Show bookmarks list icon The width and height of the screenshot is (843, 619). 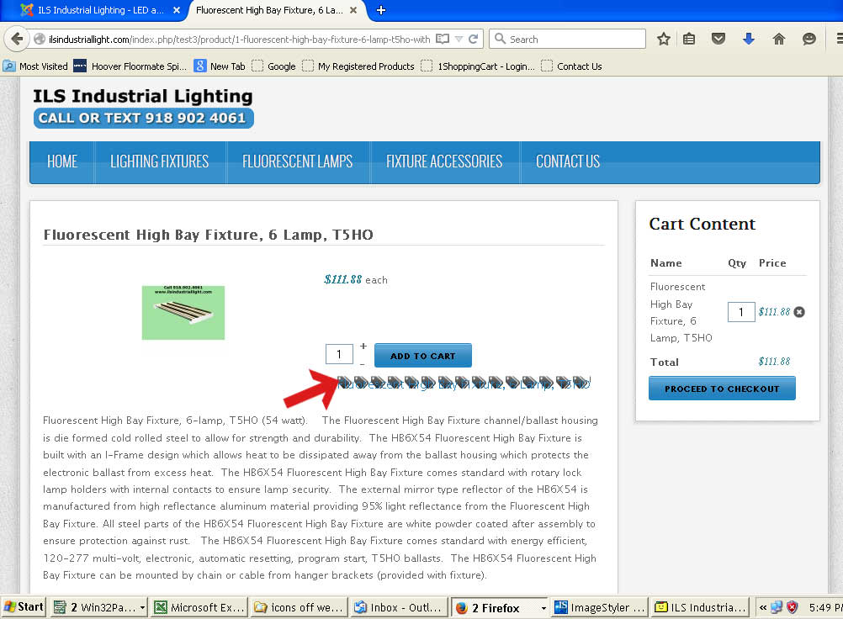click(689, 39)
